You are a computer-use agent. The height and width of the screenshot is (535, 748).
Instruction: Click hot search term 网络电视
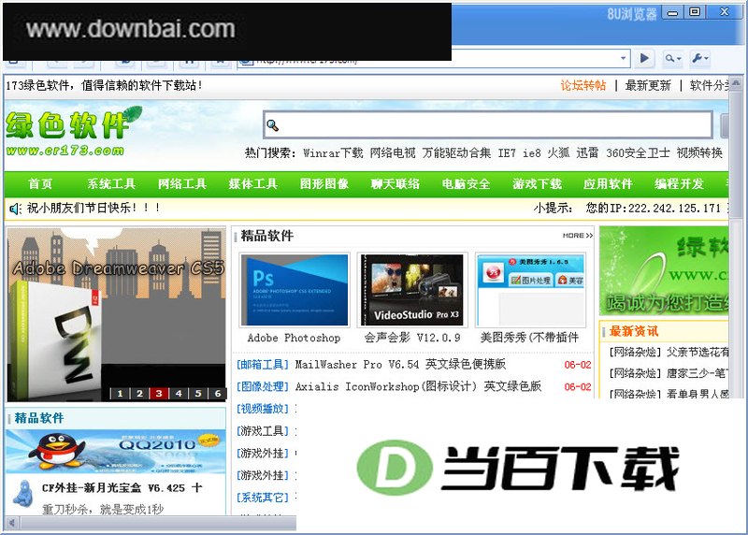coord(393,153)
